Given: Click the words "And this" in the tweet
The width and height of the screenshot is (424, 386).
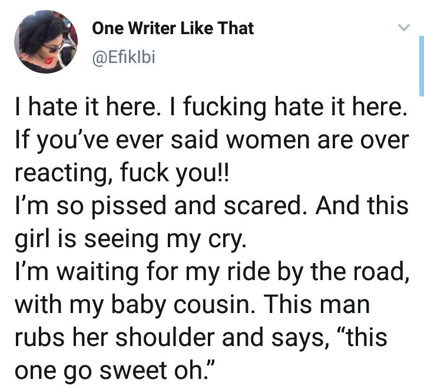Looking at the screenshot, I should pyautogui.click(x=362, y=205).
